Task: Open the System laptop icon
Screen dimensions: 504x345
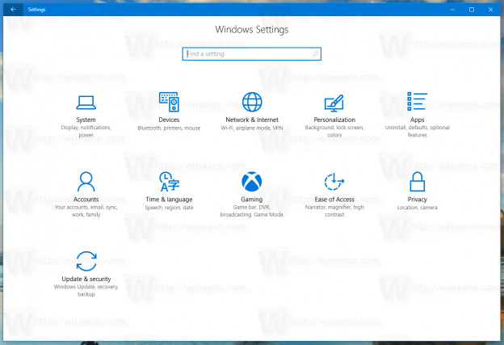Action: pyautogui.click(x=86, y=103)
